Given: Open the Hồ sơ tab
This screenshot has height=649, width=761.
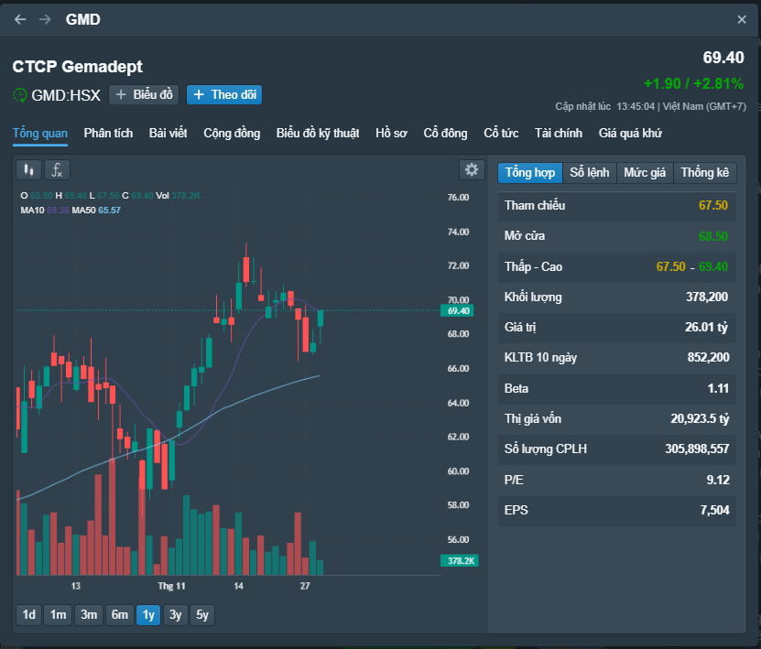Looking at the screenshot, I should pyautogui.click(x=391, y=133).
